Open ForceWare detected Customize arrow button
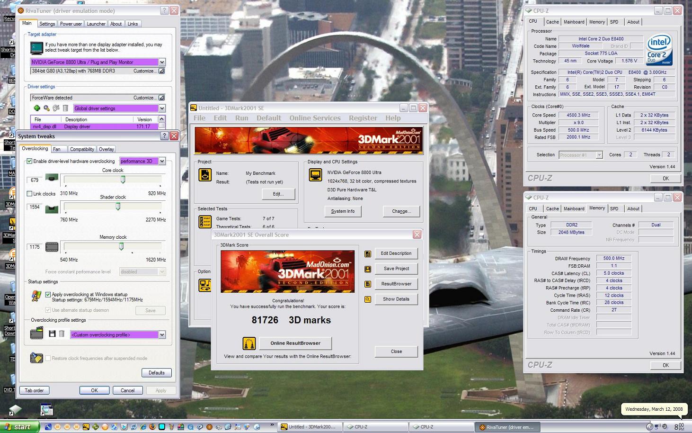 click(161, 98)
